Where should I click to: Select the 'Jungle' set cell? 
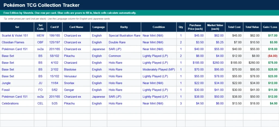click(17, 83)
